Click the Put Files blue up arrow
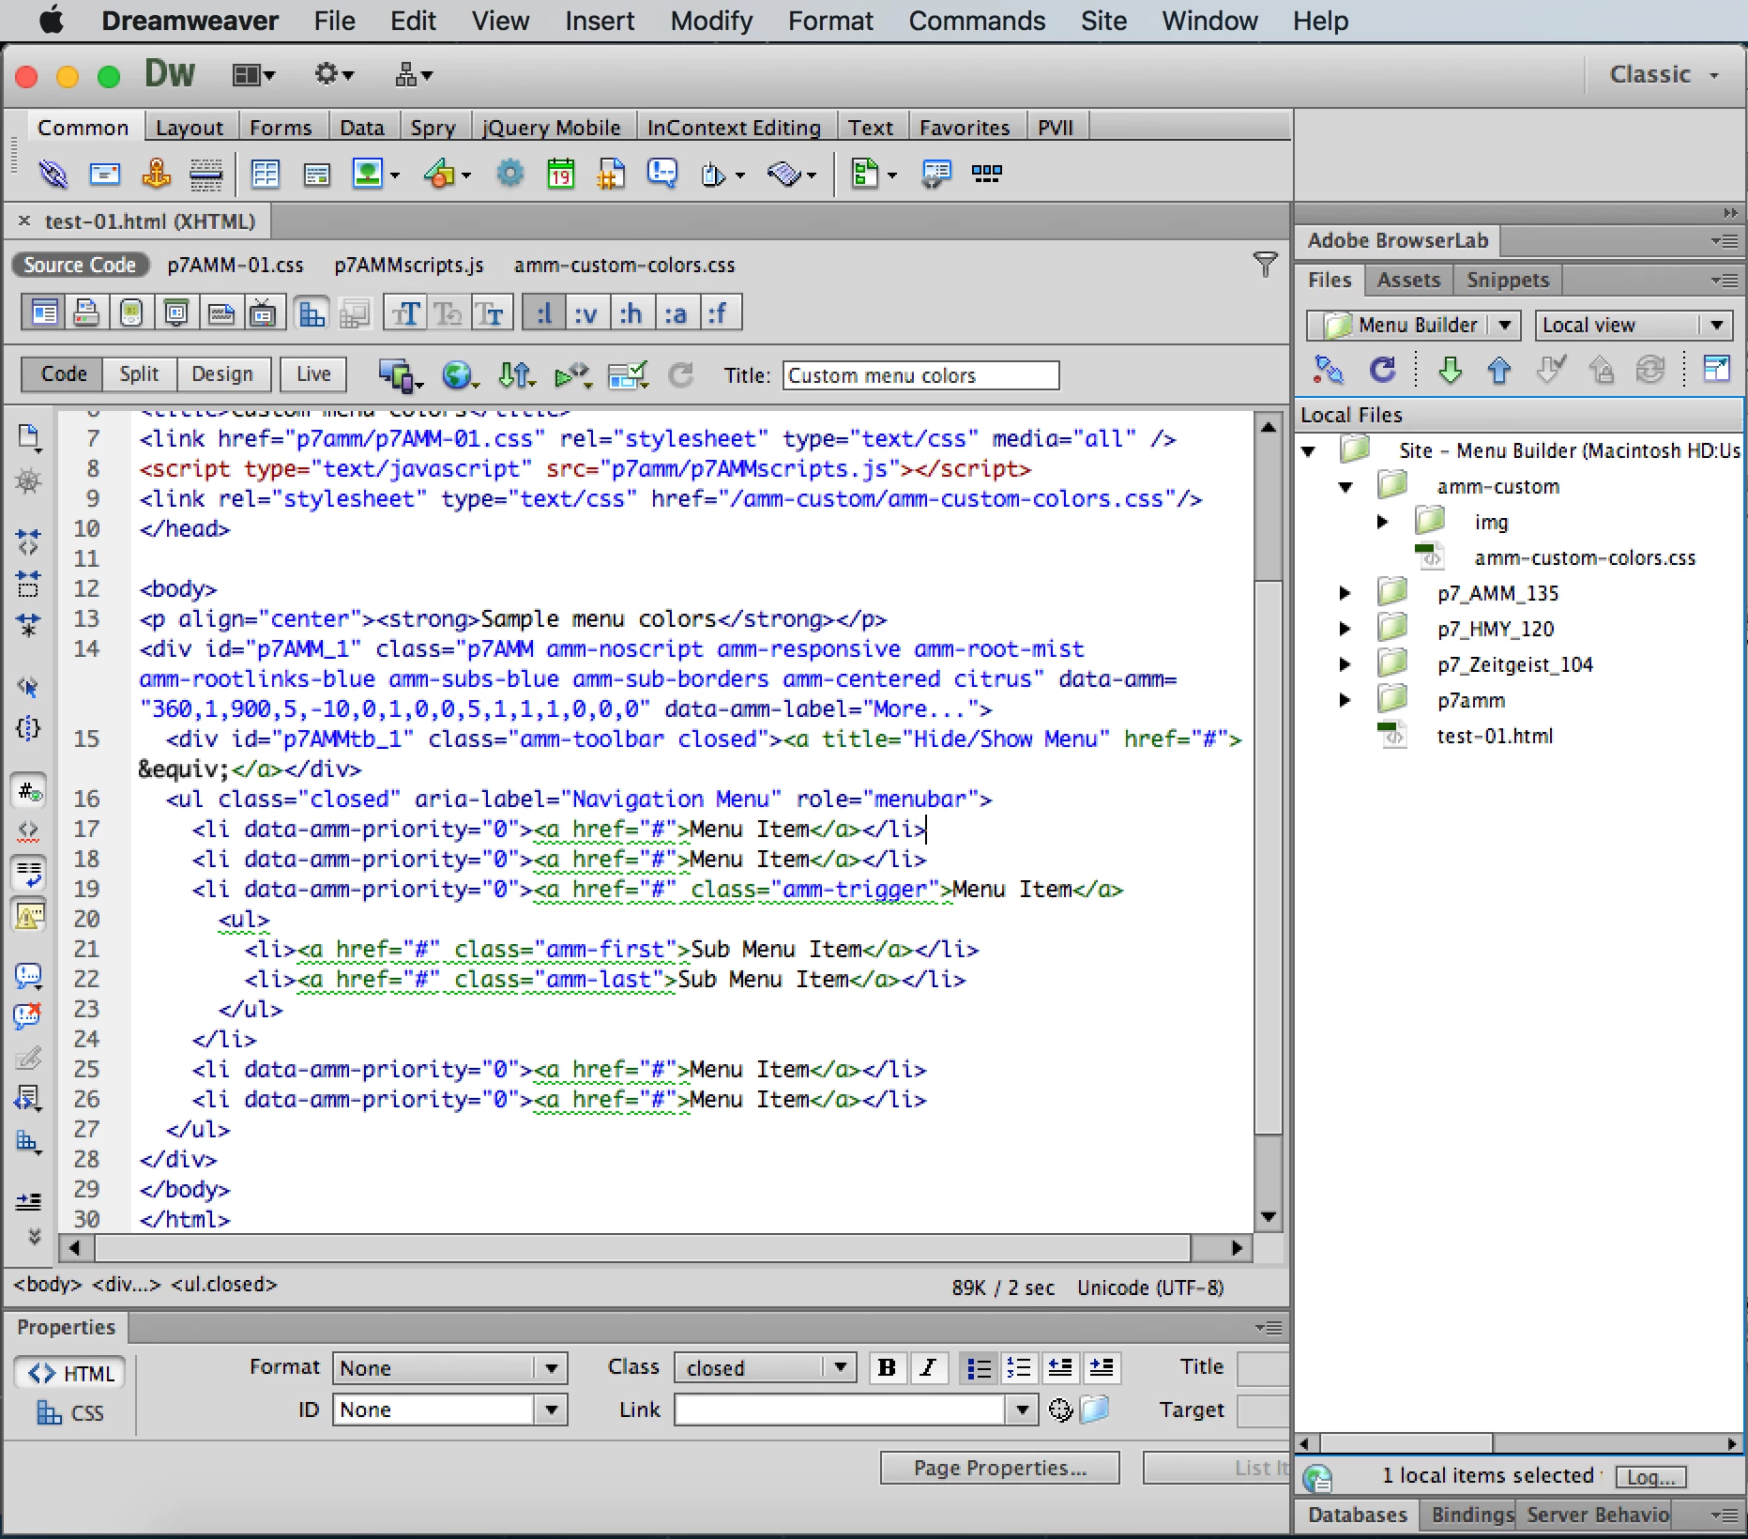1748x1539 pixels. click(1498, 370)
